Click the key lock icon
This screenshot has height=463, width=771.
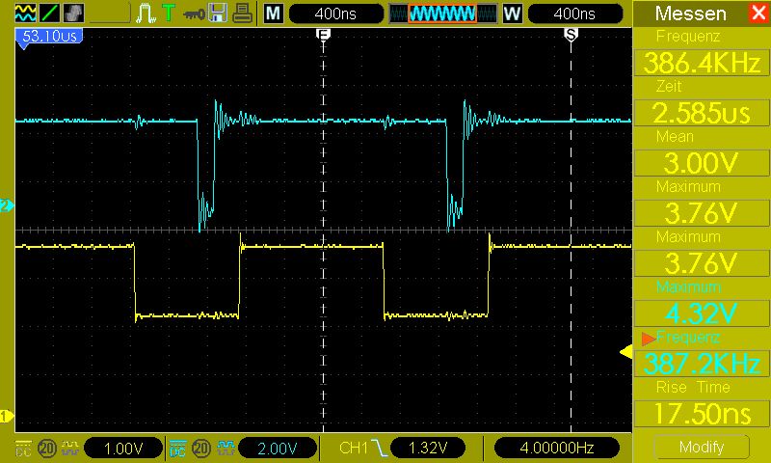pos(194,14)
